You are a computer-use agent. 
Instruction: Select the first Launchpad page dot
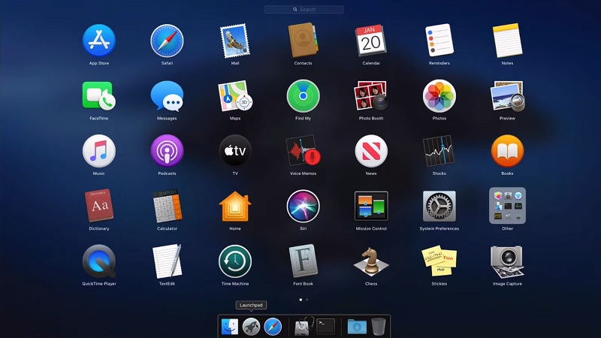pos(300,300)
